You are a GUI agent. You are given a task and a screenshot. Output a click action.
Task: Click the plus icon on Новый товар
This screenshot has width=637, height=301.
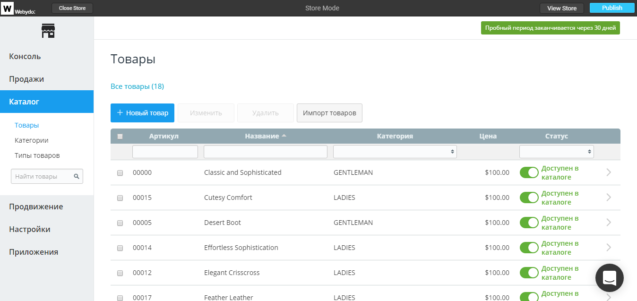pos(120,113)
